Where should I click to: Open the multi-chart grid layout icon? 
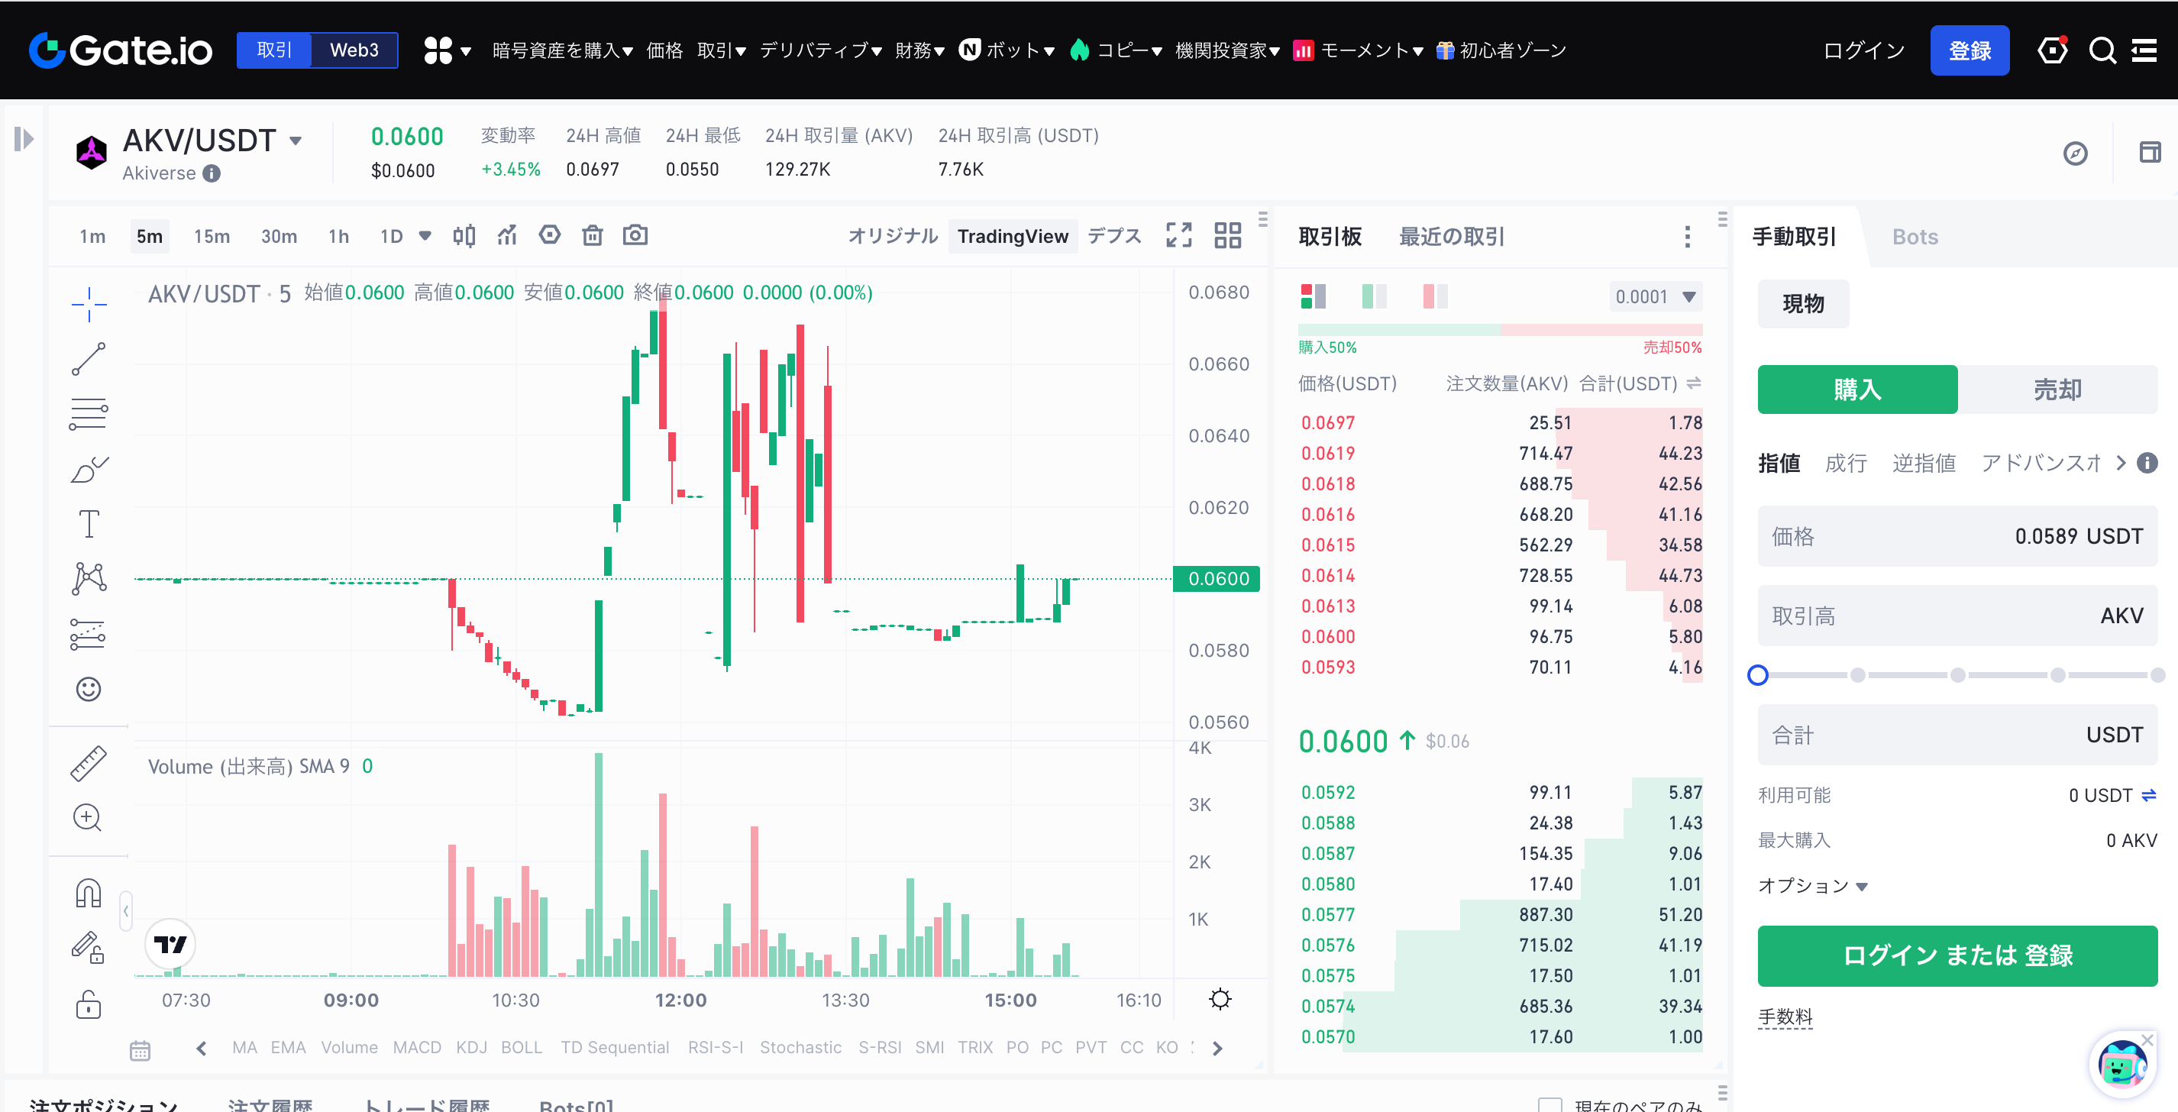(1228, 235)
